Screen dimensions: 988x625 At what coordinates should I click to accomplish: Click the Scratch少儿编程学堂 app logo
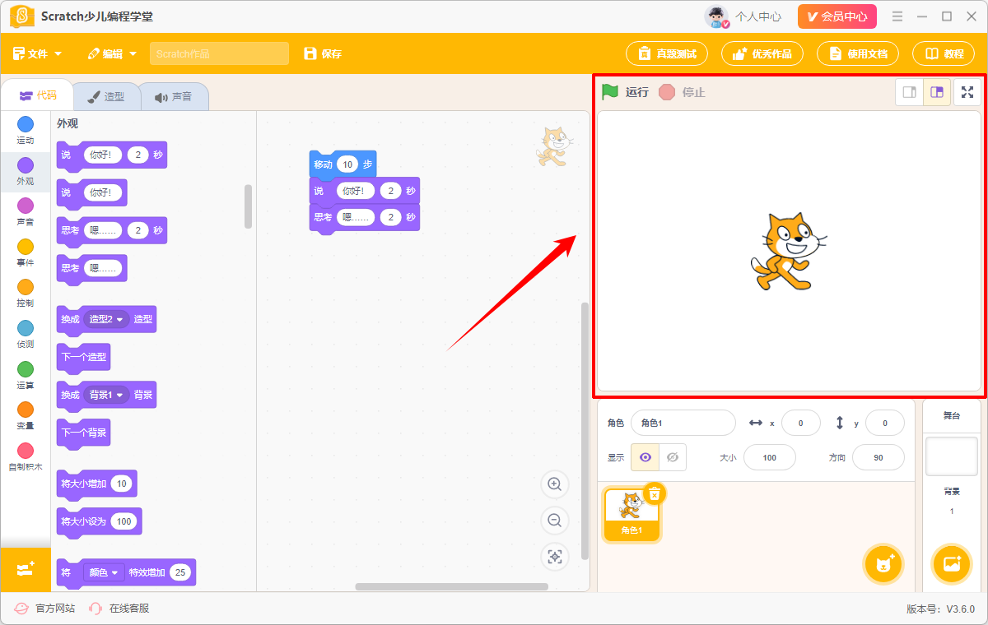click(22, 16)
